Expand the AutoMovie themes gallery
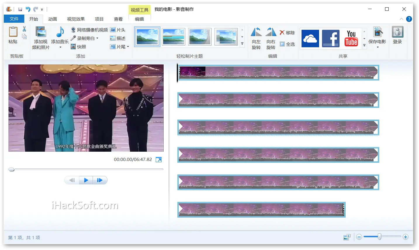Viewport: 419px width, 250px height. pyautogui.click(x=242, y=44)
